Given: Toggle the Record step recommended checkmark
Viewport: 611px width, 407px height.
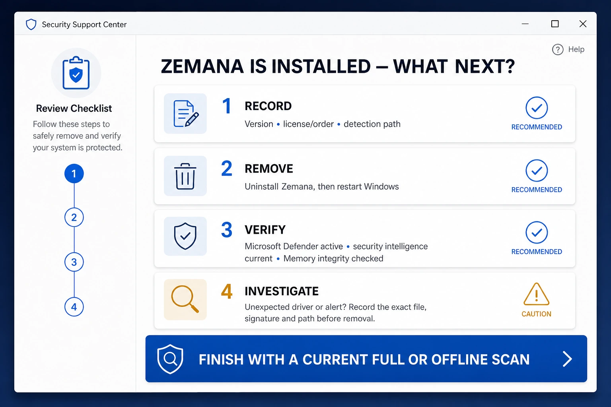Looking at the screenshot, I should tap(537, 108).
